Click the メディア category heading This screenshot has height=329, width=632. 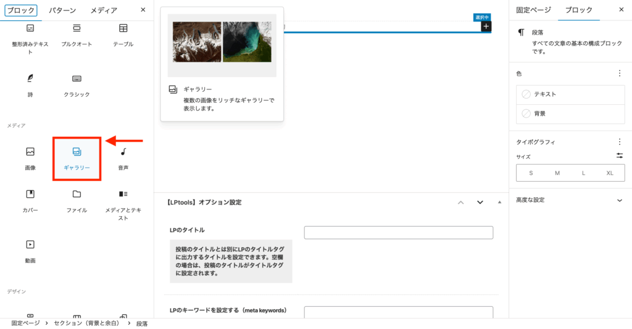click(16, 126)
